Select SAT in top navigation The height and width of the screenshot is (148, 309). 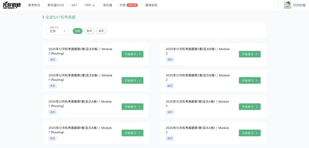point(74,5)
